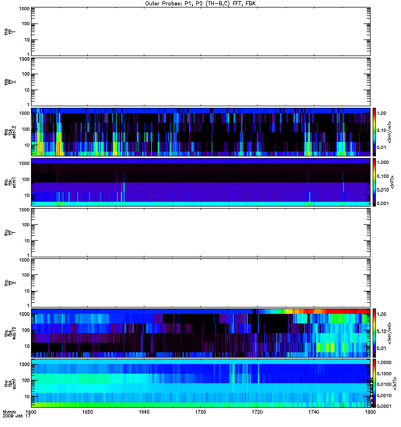Select the empty thb fft 2 panel
401x427 pixels.
(x=200, y=82)
